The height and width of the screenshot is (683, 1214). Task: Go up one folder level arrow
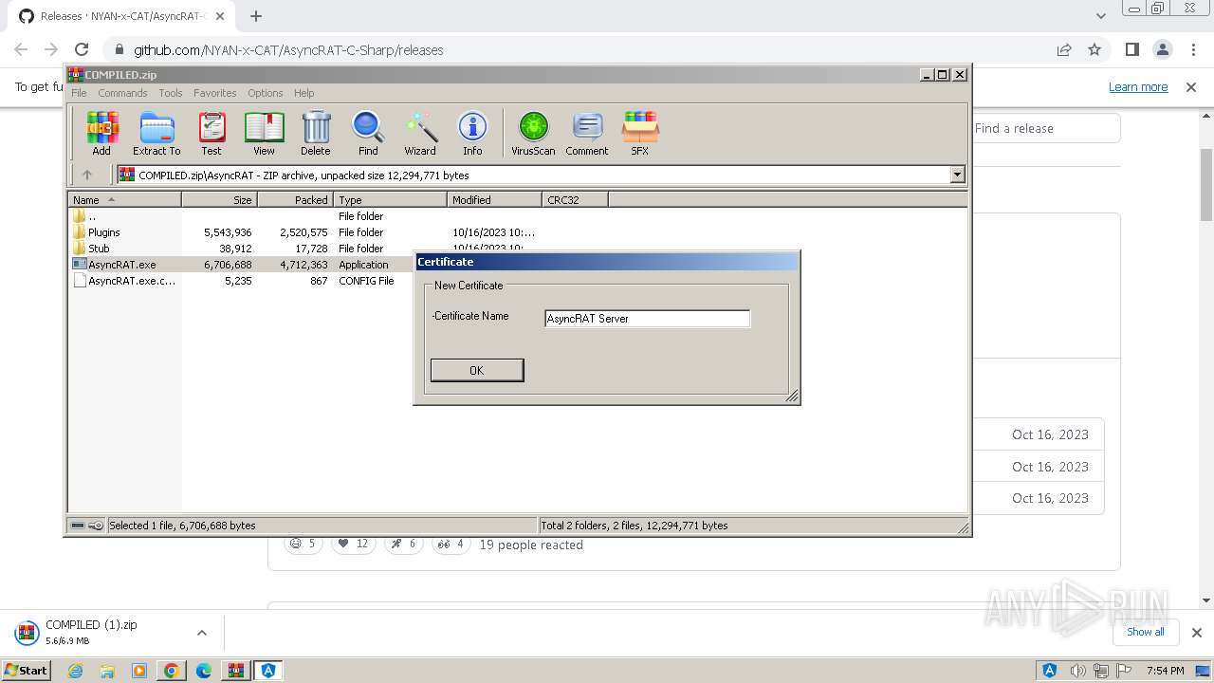(x=87, y=175)
